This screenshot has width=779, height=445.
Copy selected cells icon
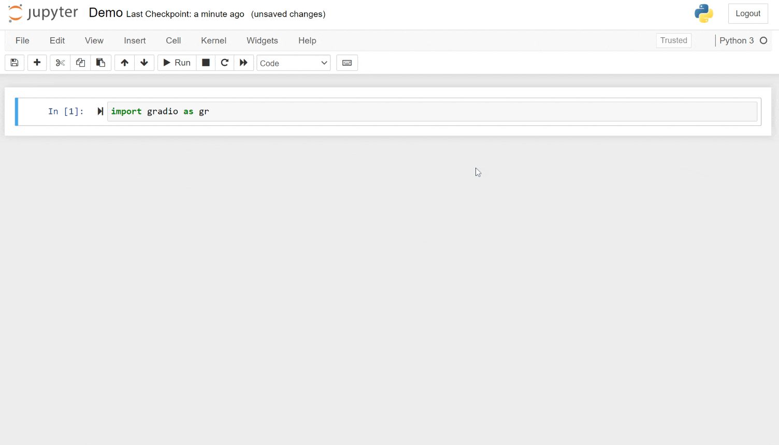[80, 63]
